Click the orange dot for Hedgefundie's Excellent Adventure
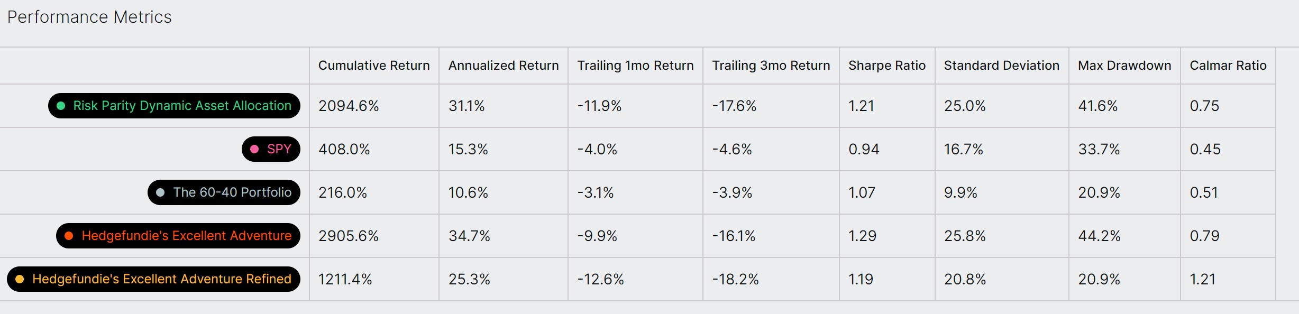Screen dimensions: 1299x314 point(69,236)
